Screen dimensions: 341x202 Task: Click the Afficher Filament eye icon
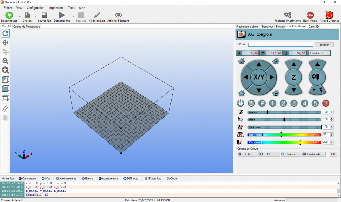pos(118,15)
